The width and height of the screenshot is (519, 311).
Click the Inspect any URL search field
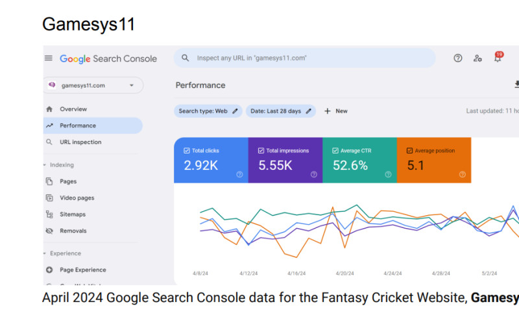305,58
